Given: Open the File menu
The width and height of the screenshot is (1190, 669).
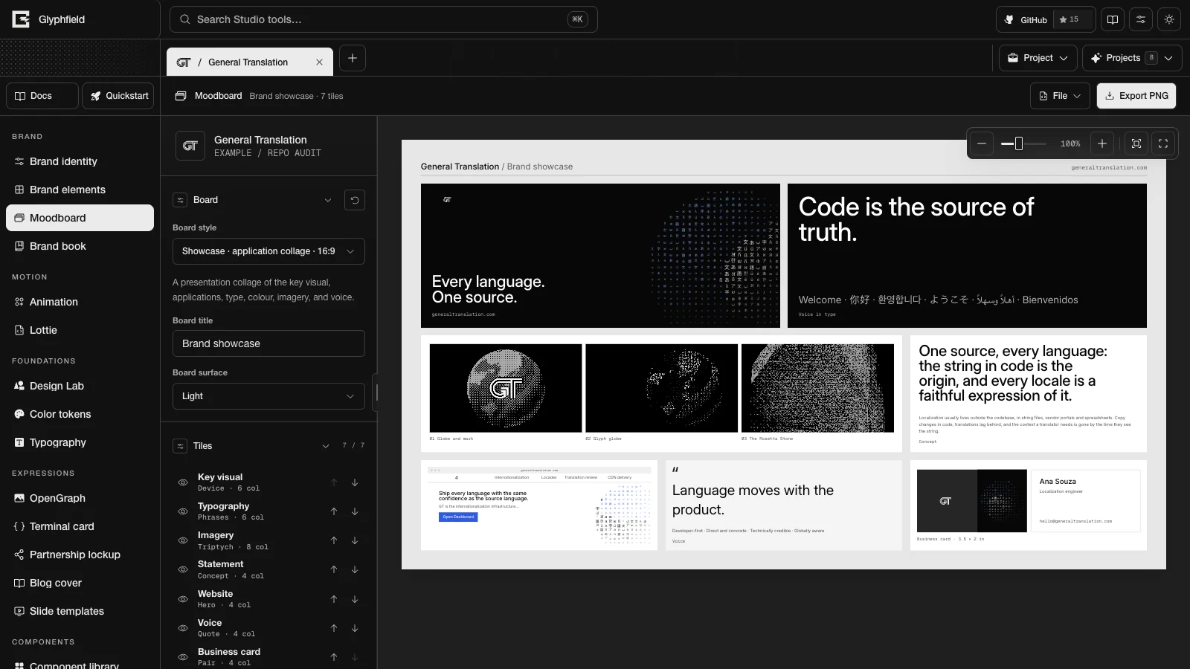Looking at the screenshot, I should pos(1060,96).
